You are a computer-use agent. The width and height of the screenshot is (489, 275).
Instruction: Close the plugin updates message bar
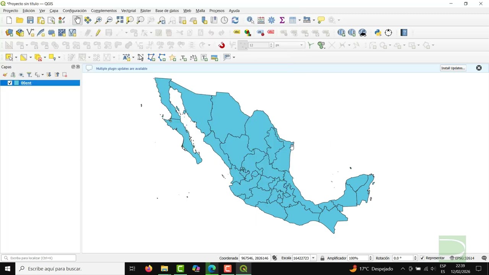(x=479, y=68)
